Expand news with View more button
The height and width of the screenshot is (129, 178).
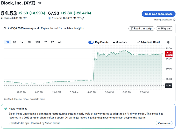(x=164, y=123)
